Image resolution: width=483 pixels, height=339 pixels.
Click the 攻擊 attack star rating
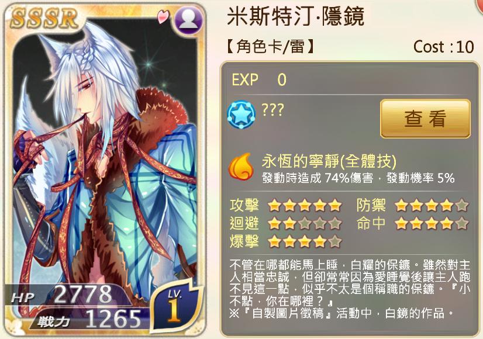pyautogui.click(x=305, y=205)
